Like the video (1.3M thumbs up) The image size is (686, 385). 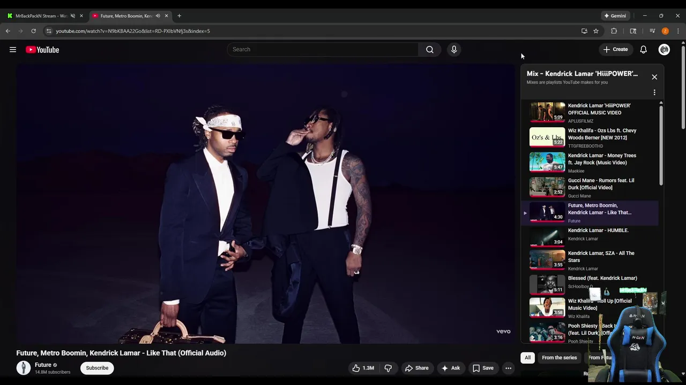click(x=363, y=368)
